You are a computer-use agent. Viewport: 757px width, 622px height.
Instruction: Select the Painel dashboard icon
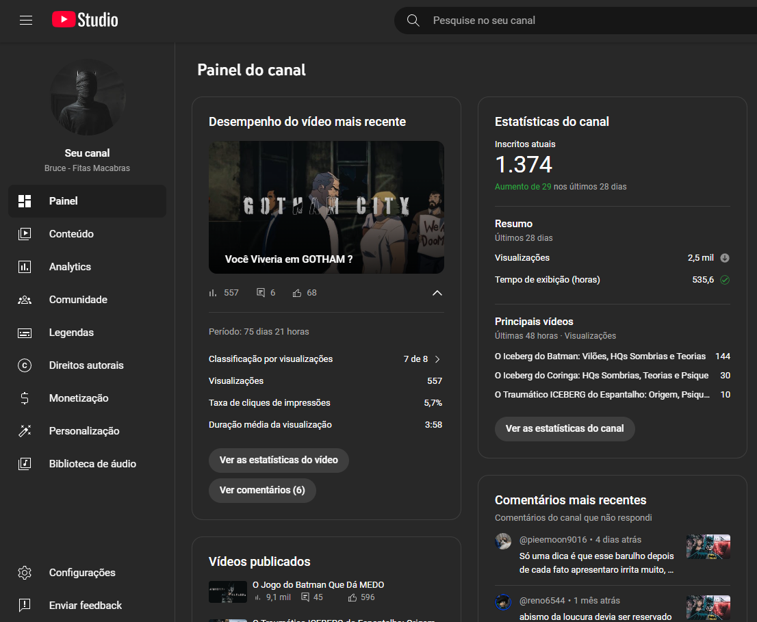pyautogui.click(x=25, y=201)
